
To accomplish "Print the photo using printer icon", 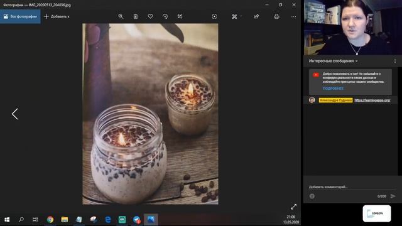I will [x=276, y=17].
